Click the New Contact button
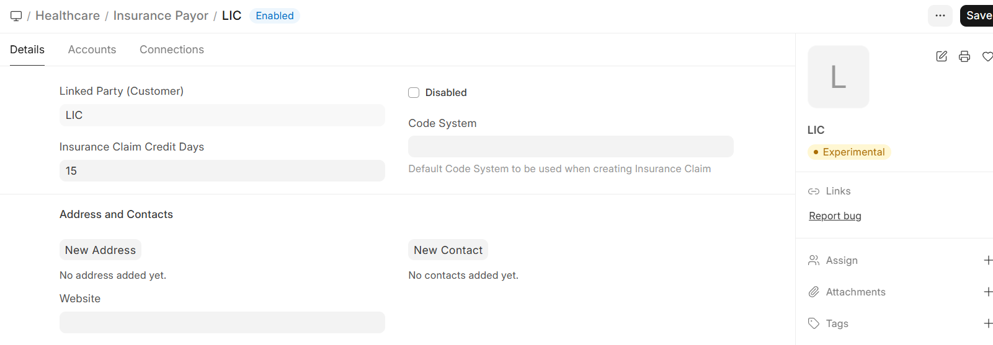This screenshot has width=993, height=345. pyautogui.click(x=448, y=250)
